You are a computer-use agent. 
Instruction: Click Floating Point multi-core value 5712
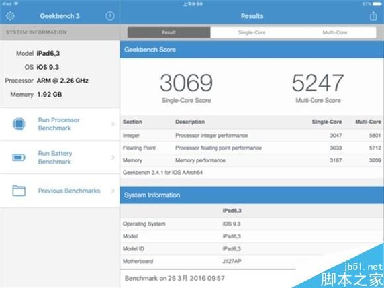(x=375, y=148)
